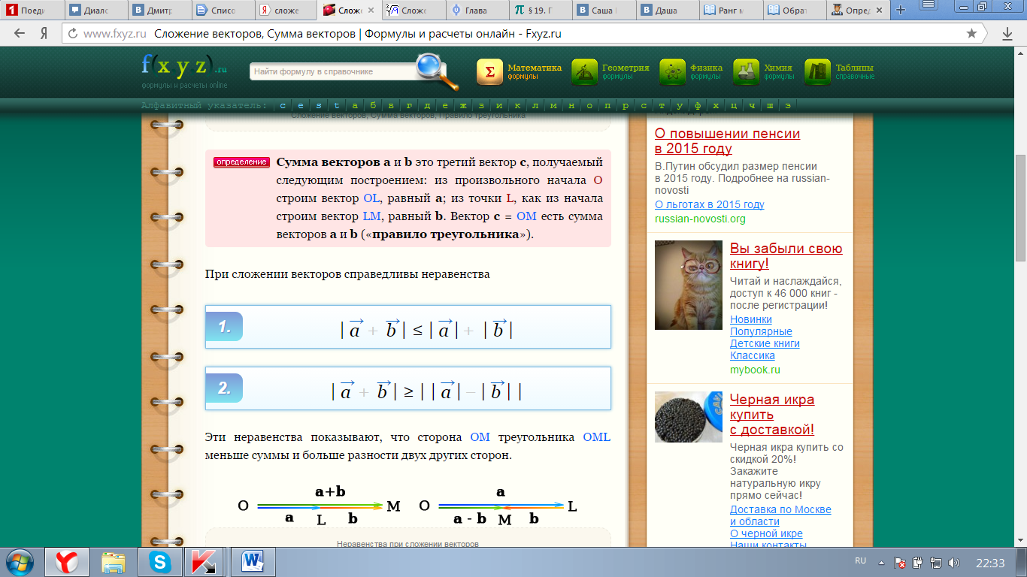Switch to the '§ 19. Г' browser tab
This screenshot has width=1027, height=577.
click(542, 10)
